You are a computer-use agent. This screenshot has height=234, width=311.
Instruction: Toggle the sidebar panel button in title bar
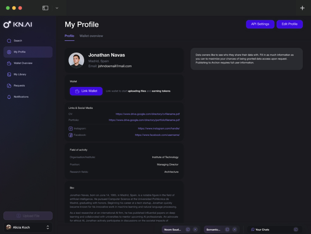coord(45,8)
